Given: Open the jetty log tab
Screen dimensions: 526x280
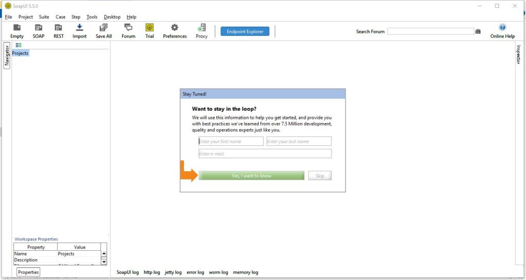Looking at the screenshot, I should pyautogui.click(x=173, y=272).
